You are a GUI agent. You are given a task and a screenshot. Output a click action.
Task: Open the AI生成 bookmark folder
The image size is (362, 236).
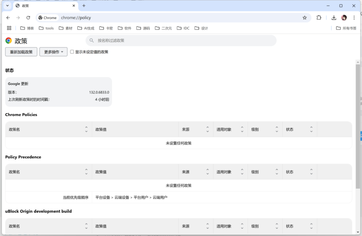click(x=86, y=28)
